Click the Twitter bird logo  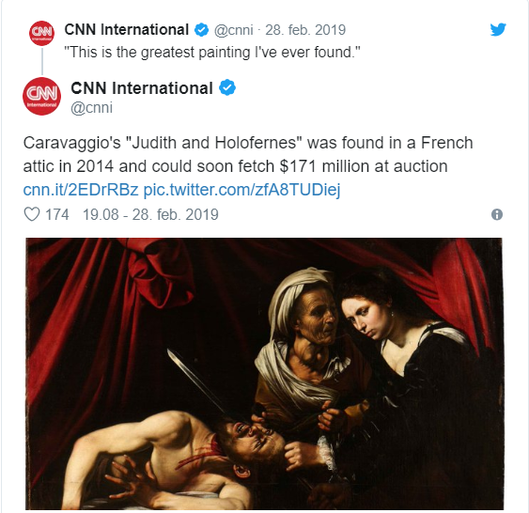coord(498,30)
